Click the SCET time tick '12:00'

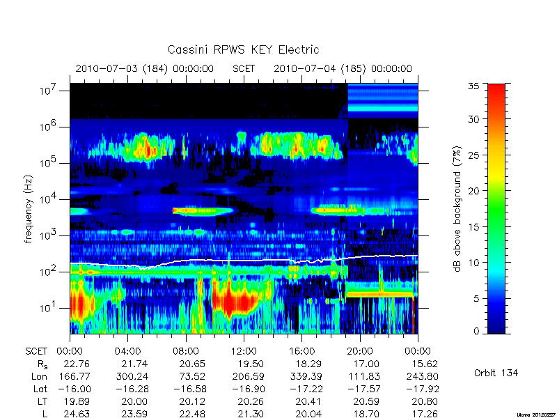coord(244,351)
